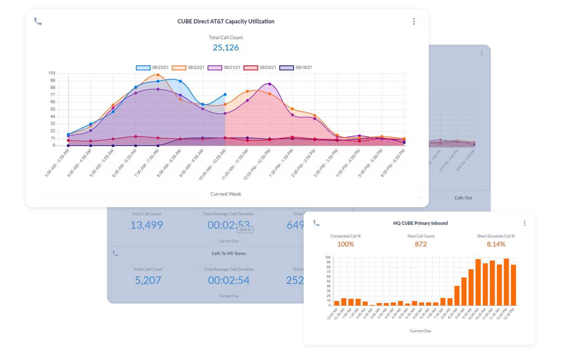Image resolution: width=562 pixels, height=356 pixels.
Task: Click the Calls To MS Teams title
Action: (228, 253)
